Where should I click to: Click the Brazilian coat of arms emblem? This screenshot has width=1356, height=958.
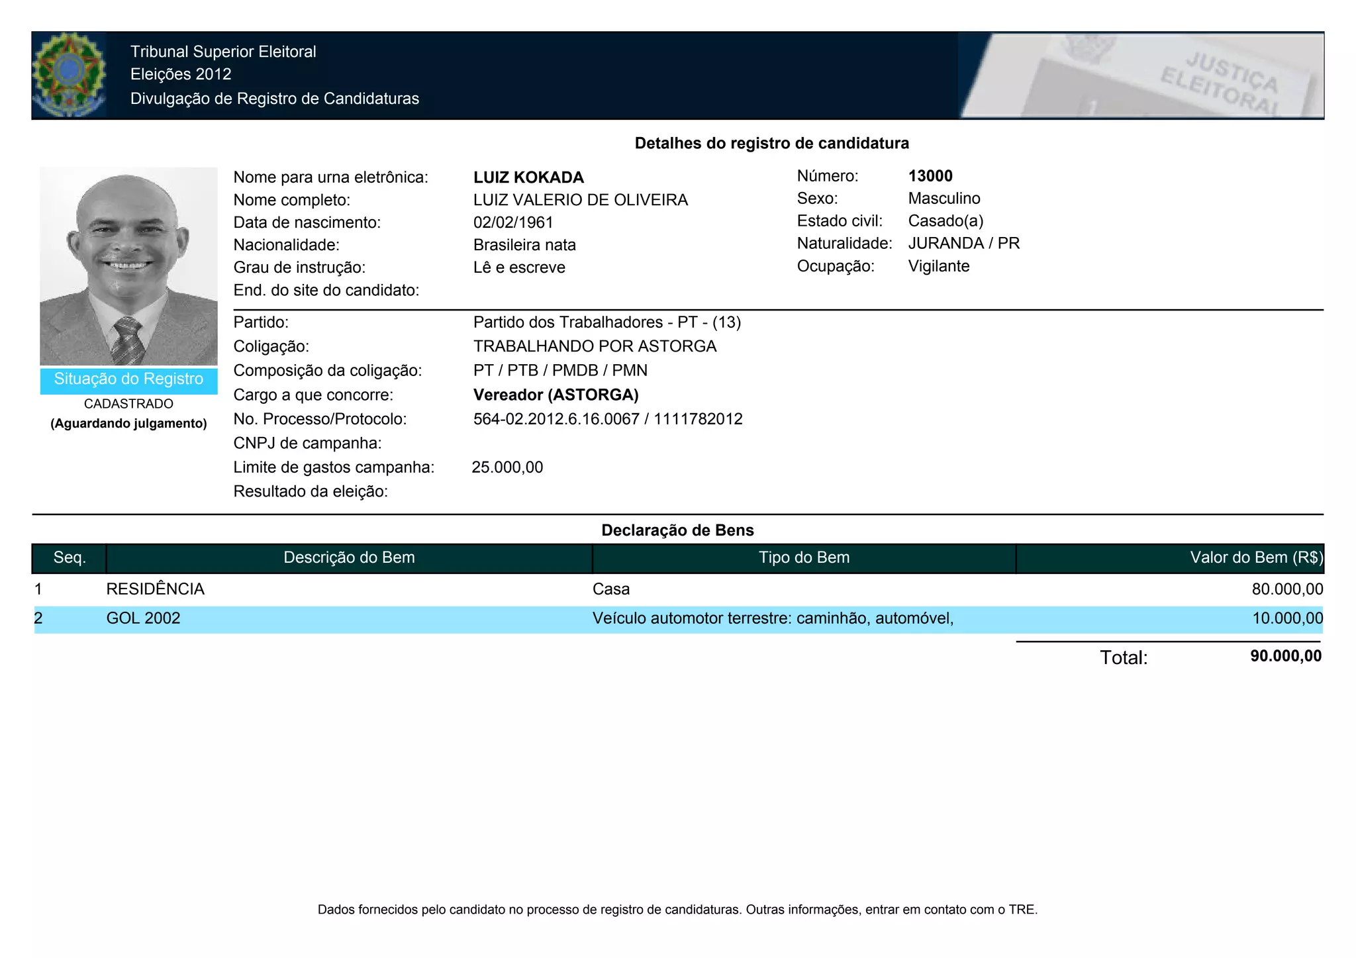pyautogui.click(x=69, y=75)
